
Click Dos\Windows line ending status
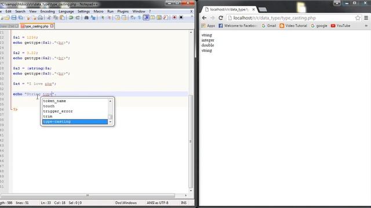126,203
